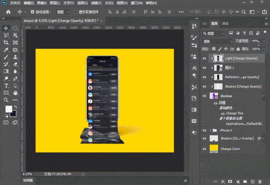The height and width of the screenshot is (185, 270).
Task: Create a new group folder icon
Action: (245, 182)
